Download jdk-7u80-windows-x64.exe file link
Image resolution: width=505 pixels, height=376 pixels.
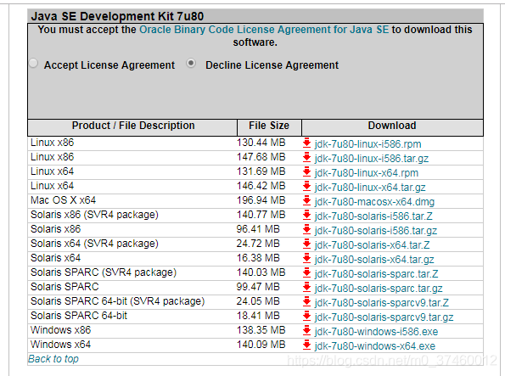click(375, 346)
